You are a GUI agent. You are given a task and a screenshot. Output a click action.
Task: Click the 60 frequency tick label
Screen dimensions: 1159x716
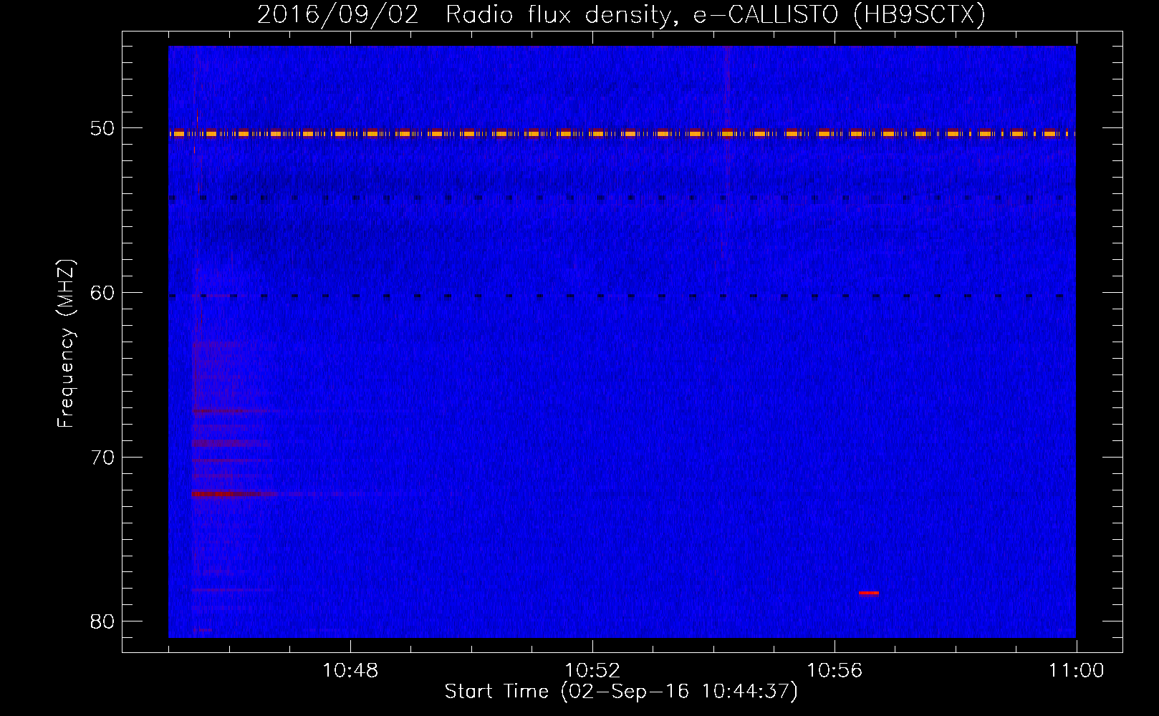(104, 293)
